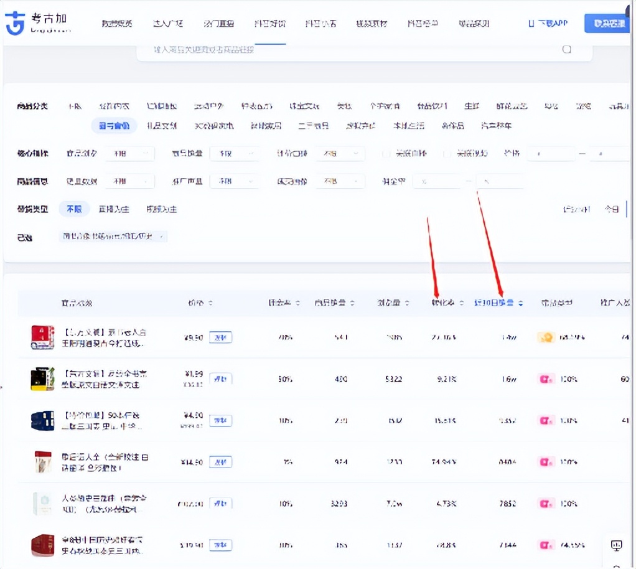636x569 pixels.
Task: Sort by the 转化率 column arrows
Action: [x=461, y=303]
